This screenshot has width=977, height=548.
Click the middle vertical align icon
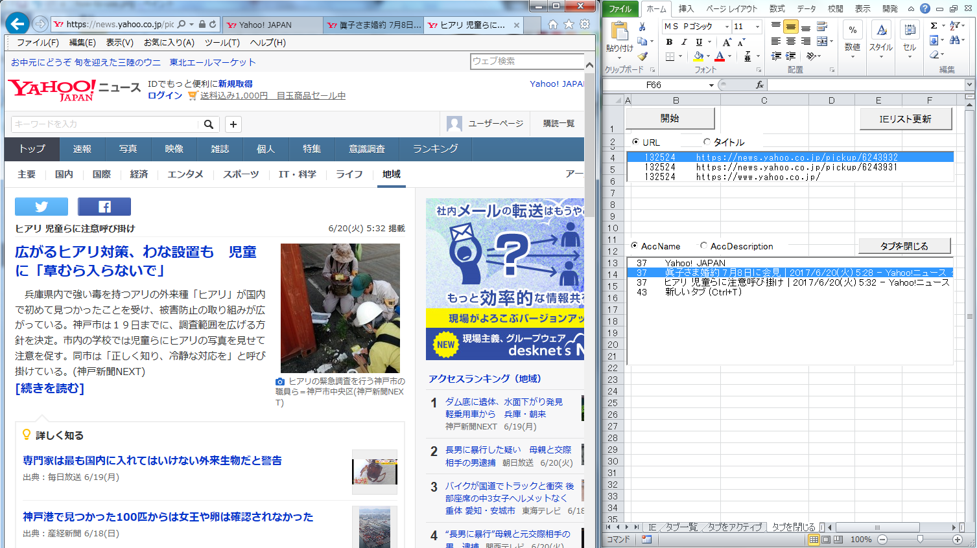click(x=791, y=27)
